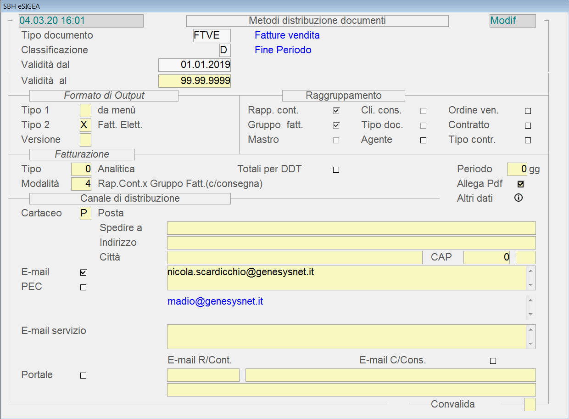
Task: Tick the Totali per DDT checkbox
Action: 336,170
